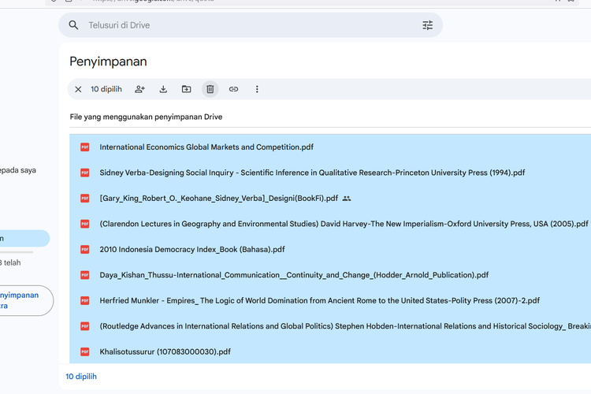
Task: Open the shared with me sidebar item
Action: [17, 170]
